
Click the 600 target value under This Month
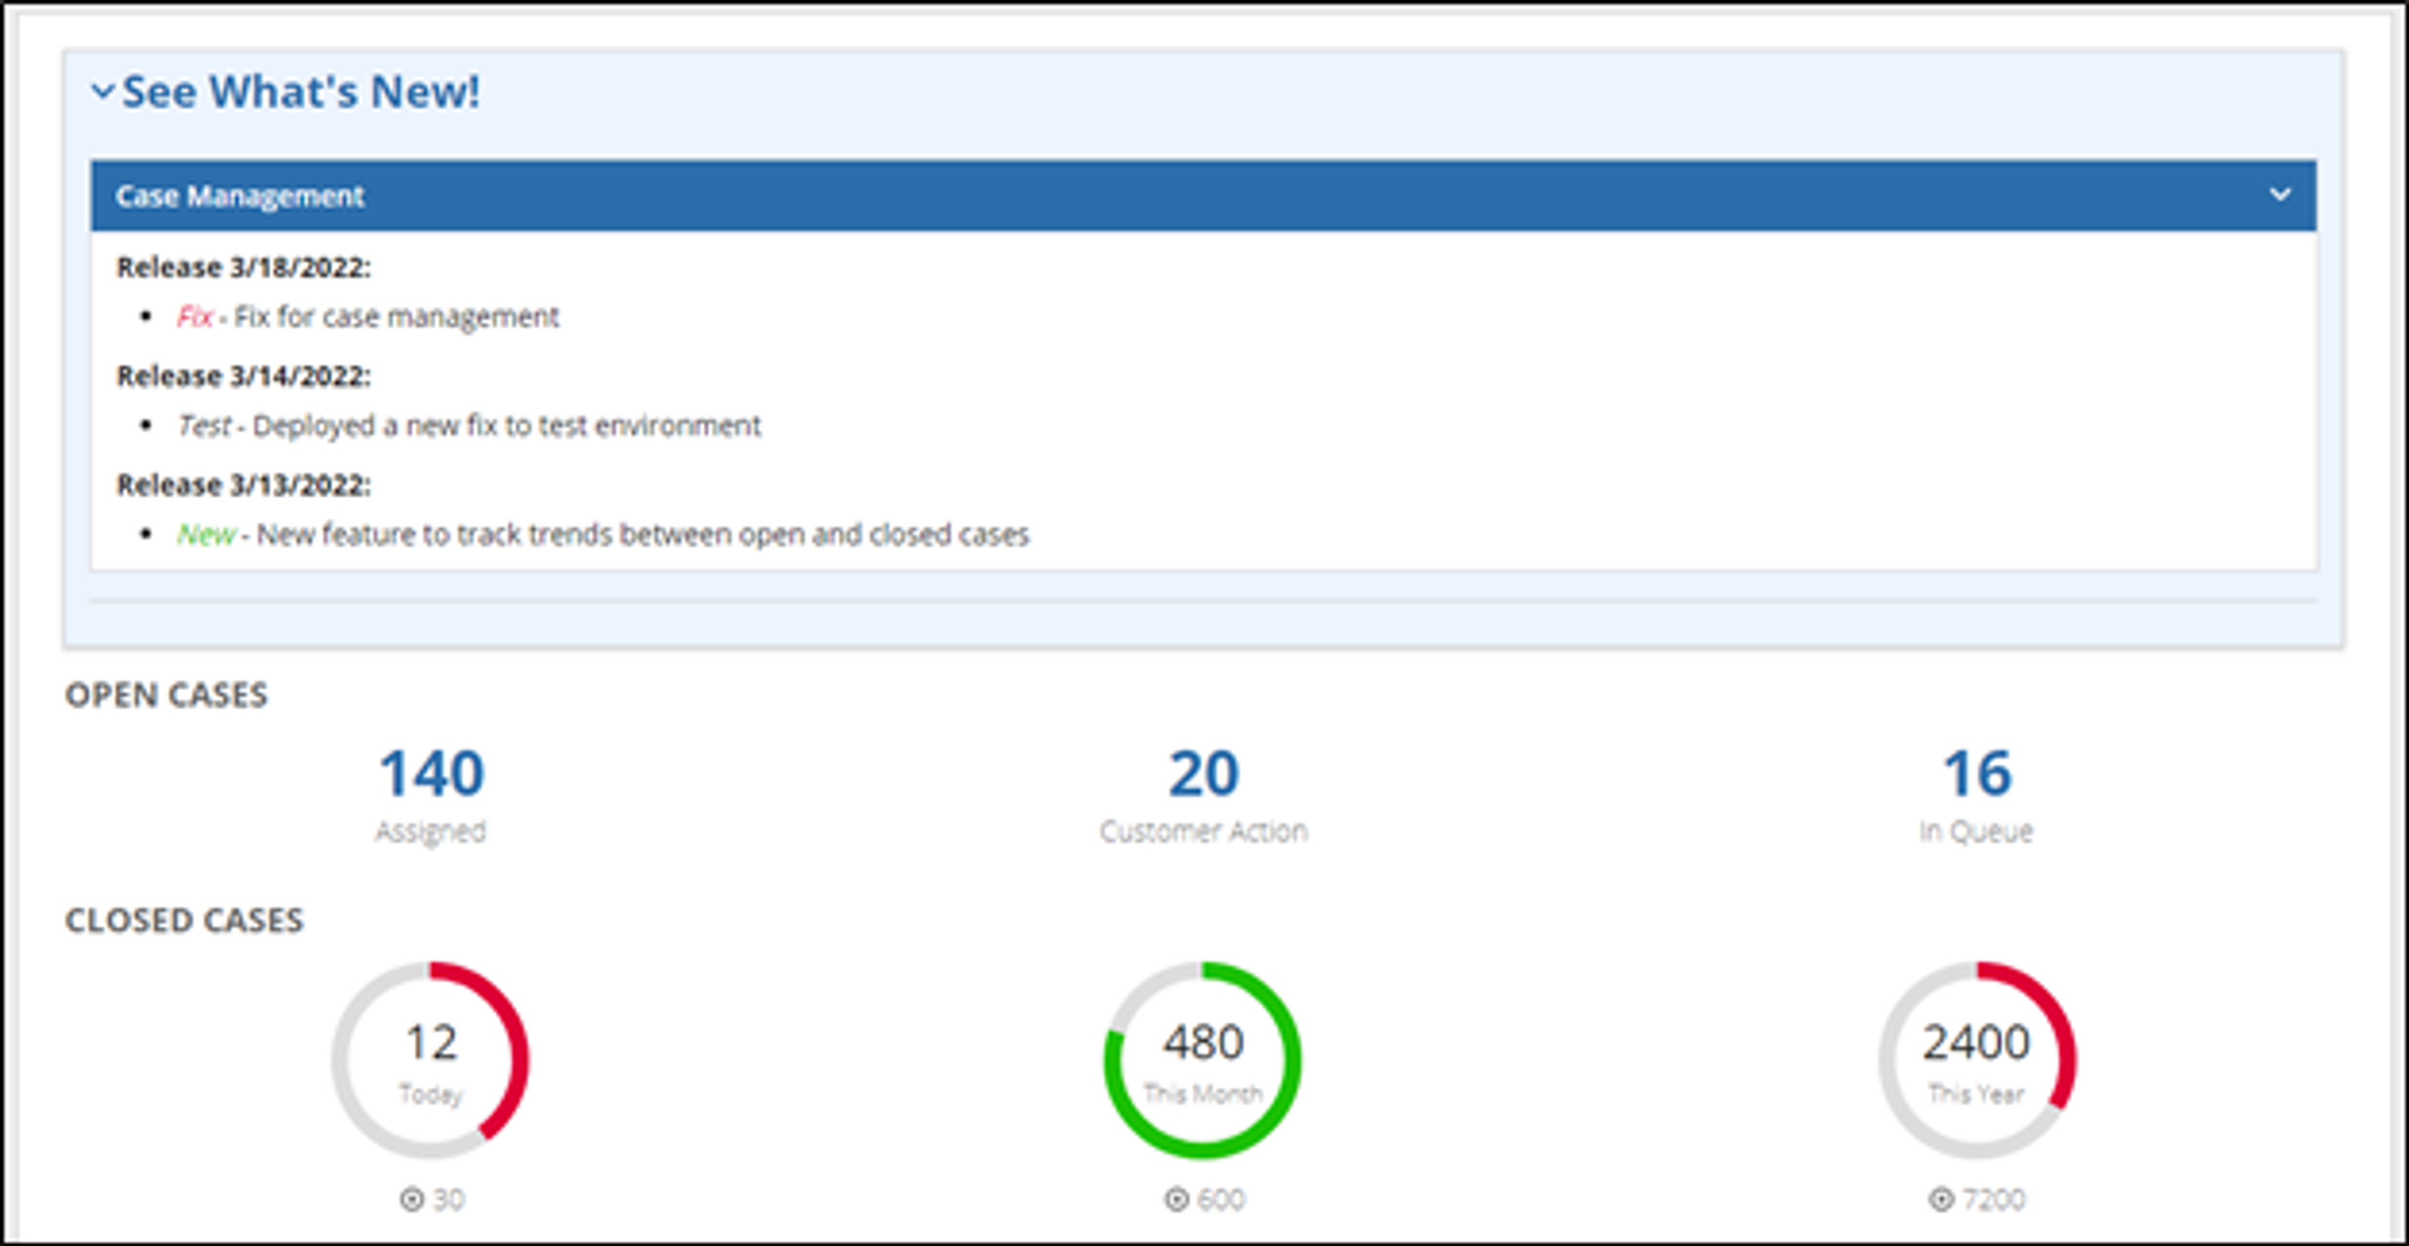pos(1221,1199)
